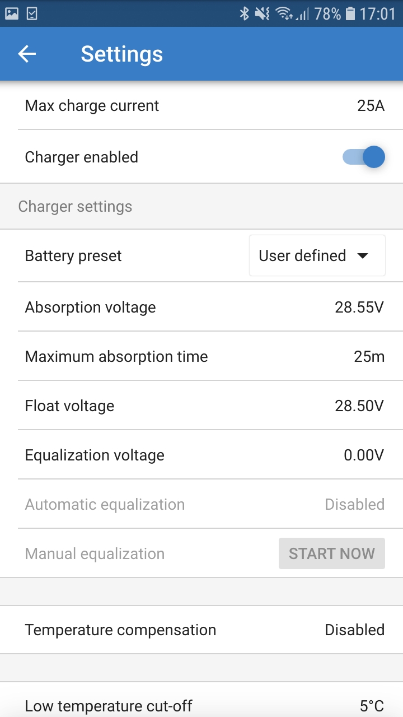Tap the Low temperature cut-off row
403x717 pixels.
(201, 705)
